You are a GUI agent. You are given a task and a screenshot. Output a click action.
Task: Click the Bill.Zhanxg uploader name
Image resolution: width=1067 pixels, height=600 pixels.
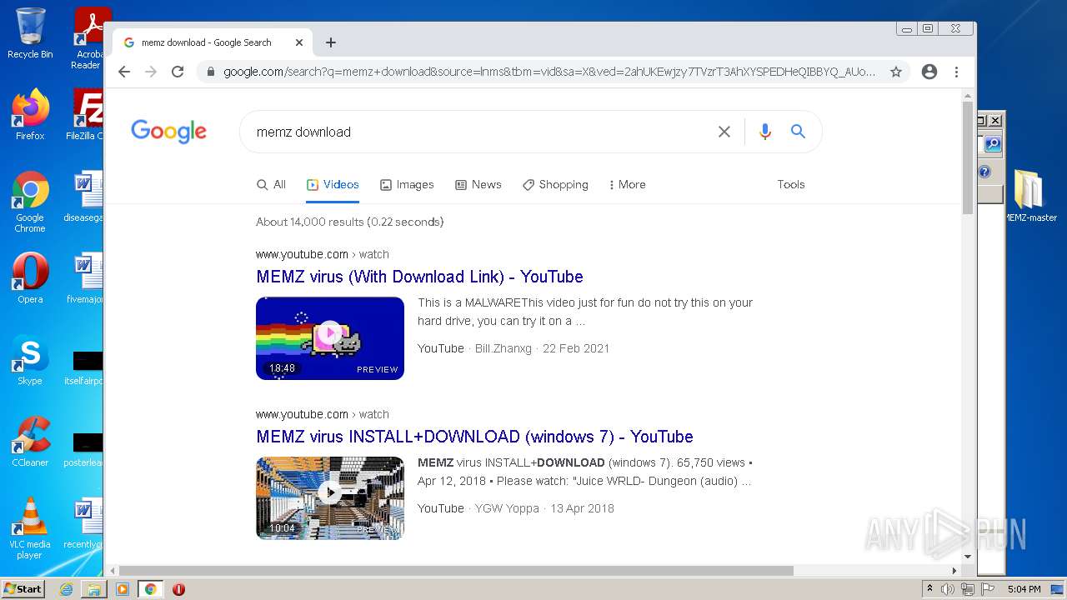click(503, 348)
